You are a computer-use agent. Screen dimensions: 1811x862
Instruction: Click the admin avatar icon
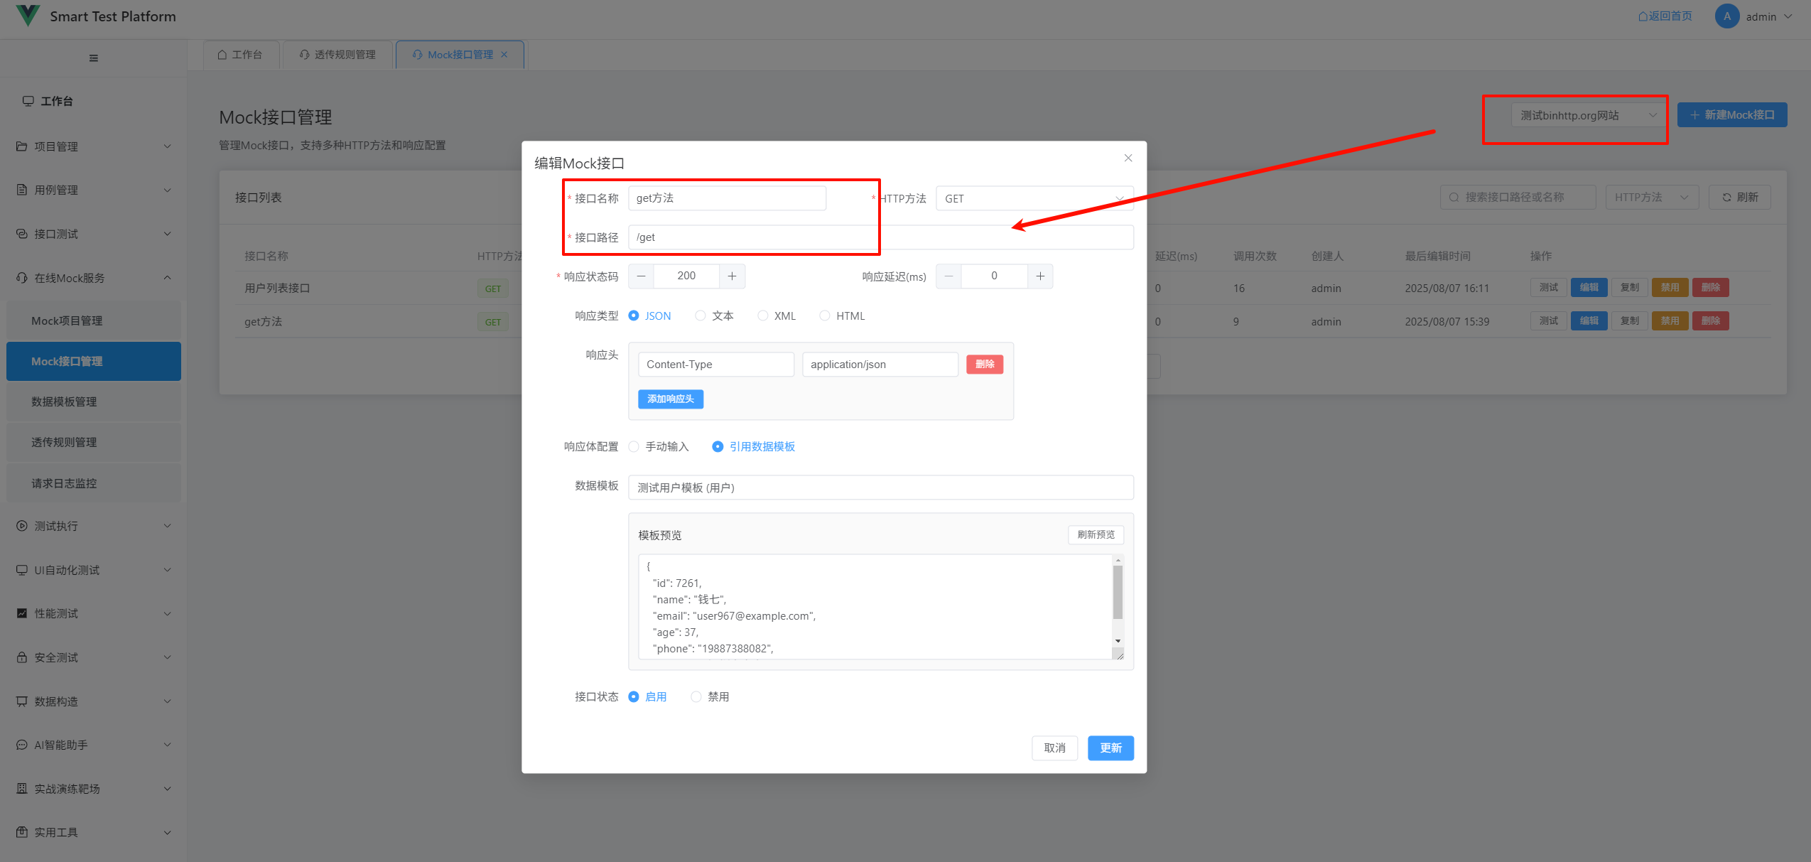point(1726,16)
